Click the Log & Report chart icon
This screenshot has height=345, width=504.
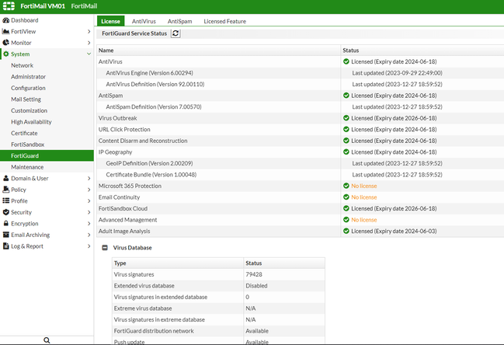(x=6, y=246)
